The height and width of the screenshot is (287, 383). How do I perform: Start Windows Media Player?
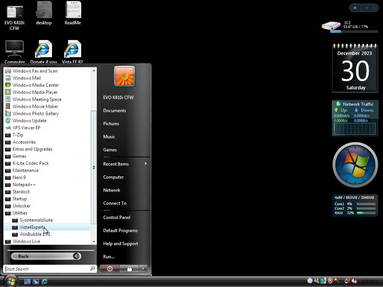47,92
